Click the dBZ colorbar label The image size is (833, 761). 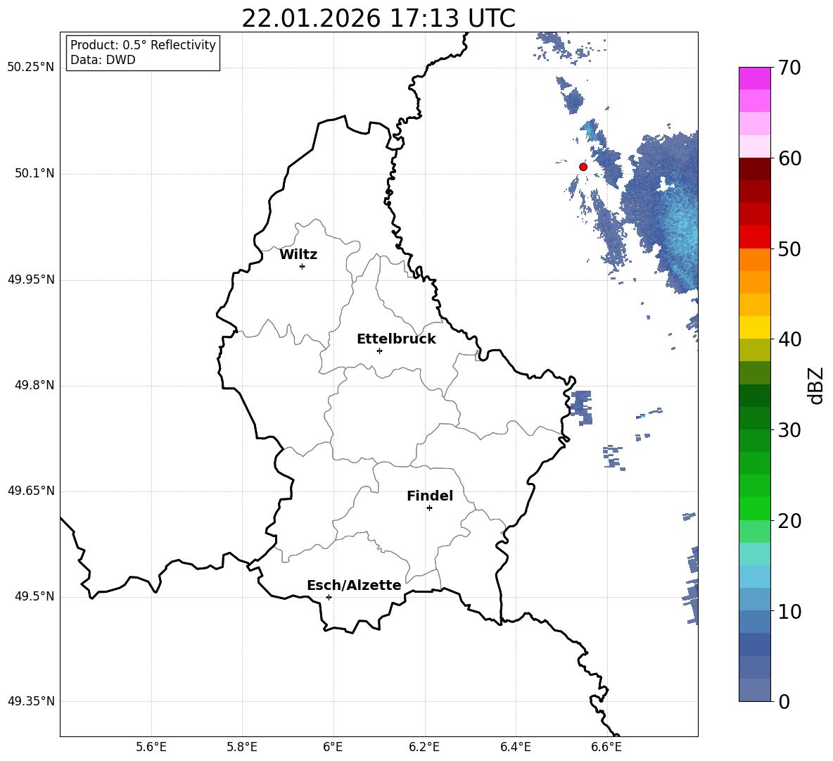coord(815,385)
